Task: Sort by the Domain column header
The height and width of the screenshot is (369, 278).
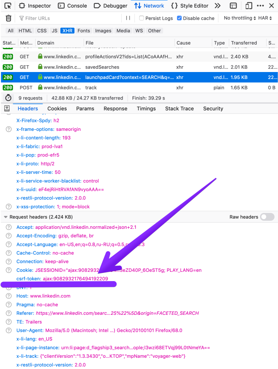Action: click(59, 43)
